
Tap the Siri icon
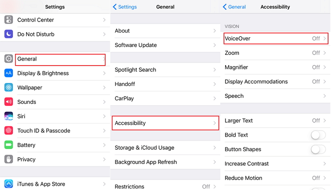[9, 116]
